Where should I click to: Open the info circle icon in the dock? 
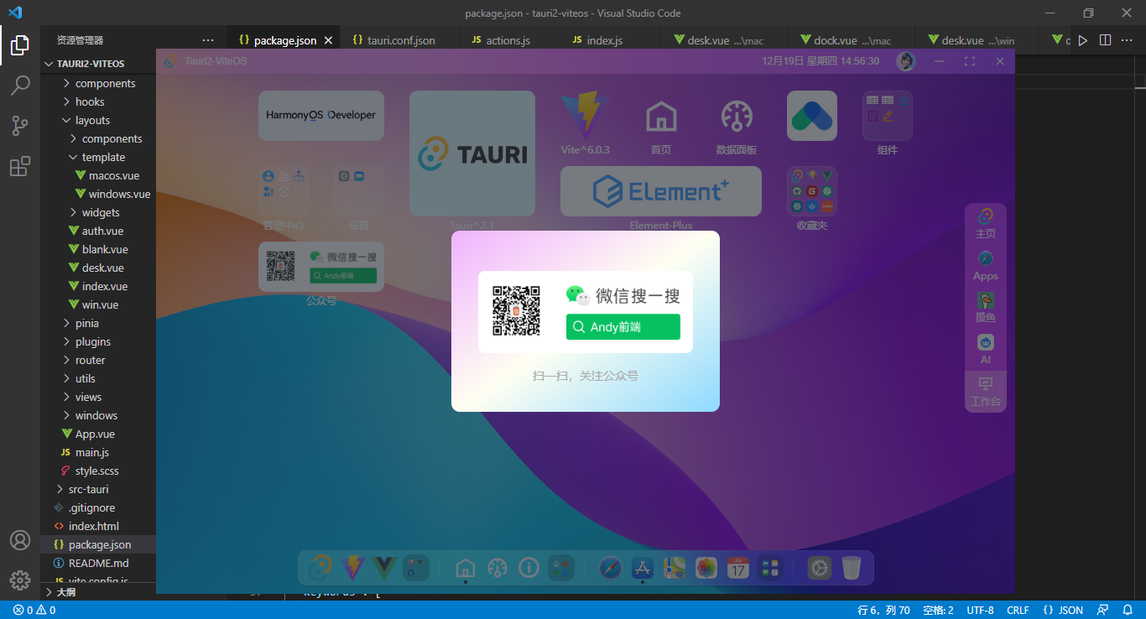pyautogui.click(x=529, y=568)
